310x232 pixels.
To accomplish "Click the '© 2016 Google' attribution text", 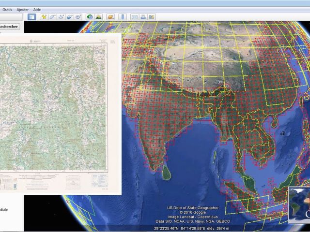I will (193, 212).
